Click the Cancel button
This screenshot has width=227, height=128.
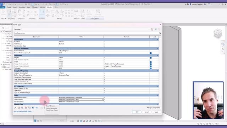tap(146, 112)
